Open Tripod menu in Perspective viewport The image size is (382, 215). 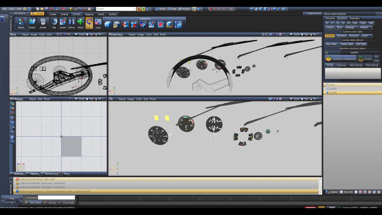click(132, 35)
